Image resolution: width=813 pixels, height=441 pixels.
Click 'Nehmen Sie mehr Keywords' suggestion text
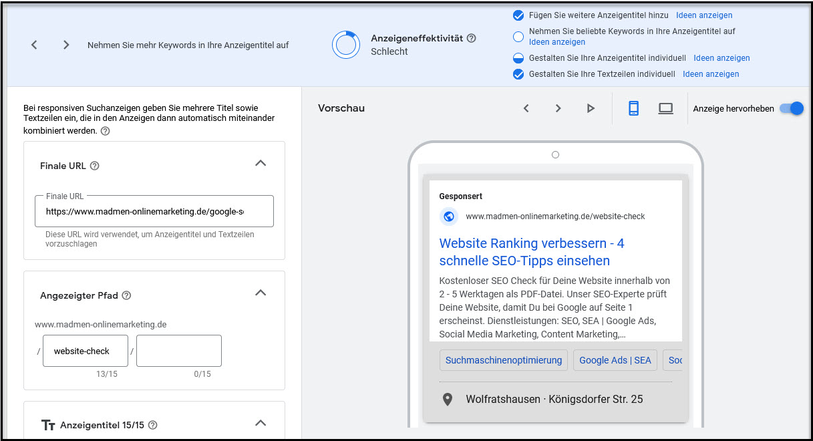coord(188,45)
